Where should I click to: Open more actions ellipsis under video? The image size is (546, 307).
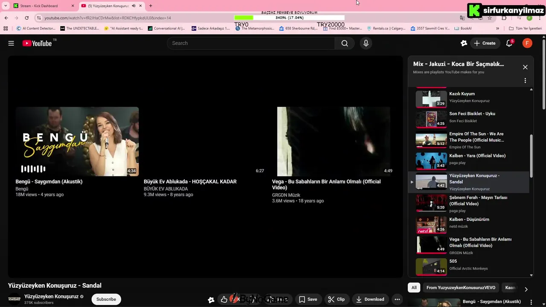pos(397,299)
